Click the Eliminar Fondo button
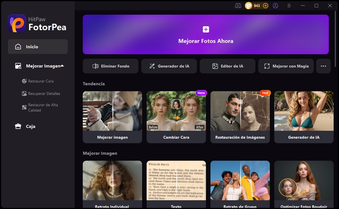 (x=110, y=66)
